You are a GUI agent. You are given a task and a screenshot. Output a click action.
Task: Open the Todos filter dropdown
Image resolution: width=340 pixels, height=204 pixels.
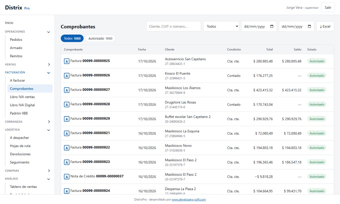click(x=221, y=26)
